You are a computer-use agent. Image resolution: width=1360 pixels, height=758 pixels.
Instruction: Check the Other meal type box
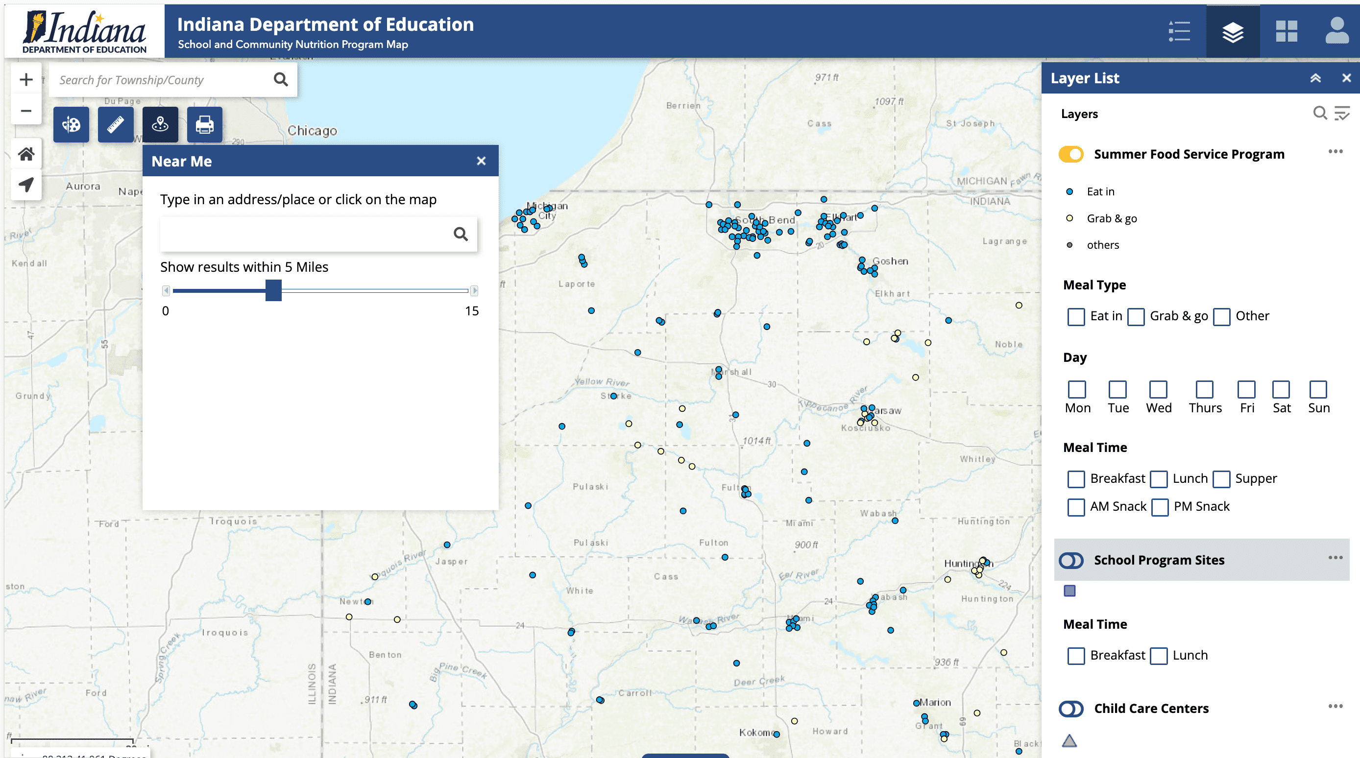click(x=1222, y=317)
